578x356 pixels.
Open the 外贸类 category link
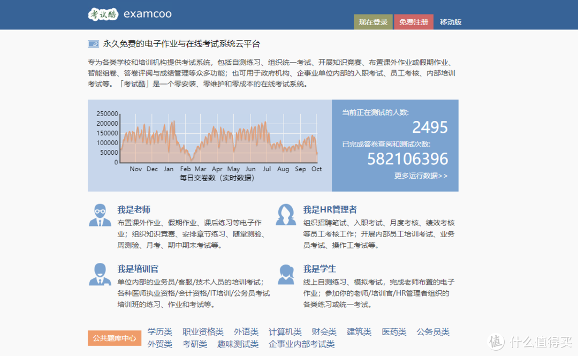tap(160, 344)
